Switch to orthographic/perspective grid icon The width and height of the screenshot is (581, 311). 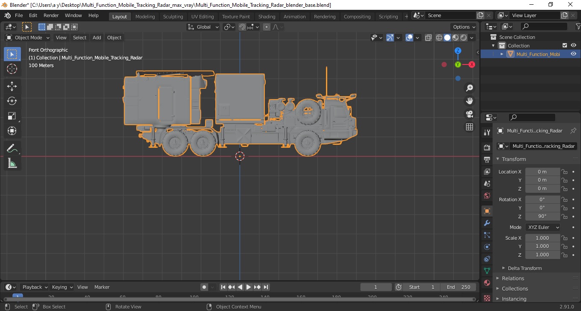tap(469, 127)
